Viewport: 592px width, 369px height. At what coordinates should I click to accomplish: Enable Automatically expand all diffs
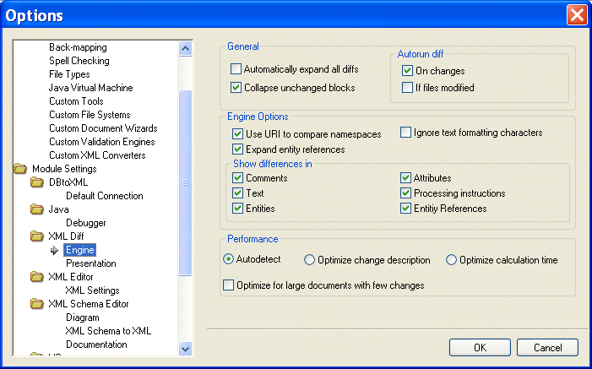(236, 71)
